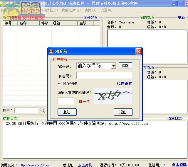Expand the QQ号码 dropdown arrow
This screenshot has height=167, width=188.
click(x=113, y=66)
